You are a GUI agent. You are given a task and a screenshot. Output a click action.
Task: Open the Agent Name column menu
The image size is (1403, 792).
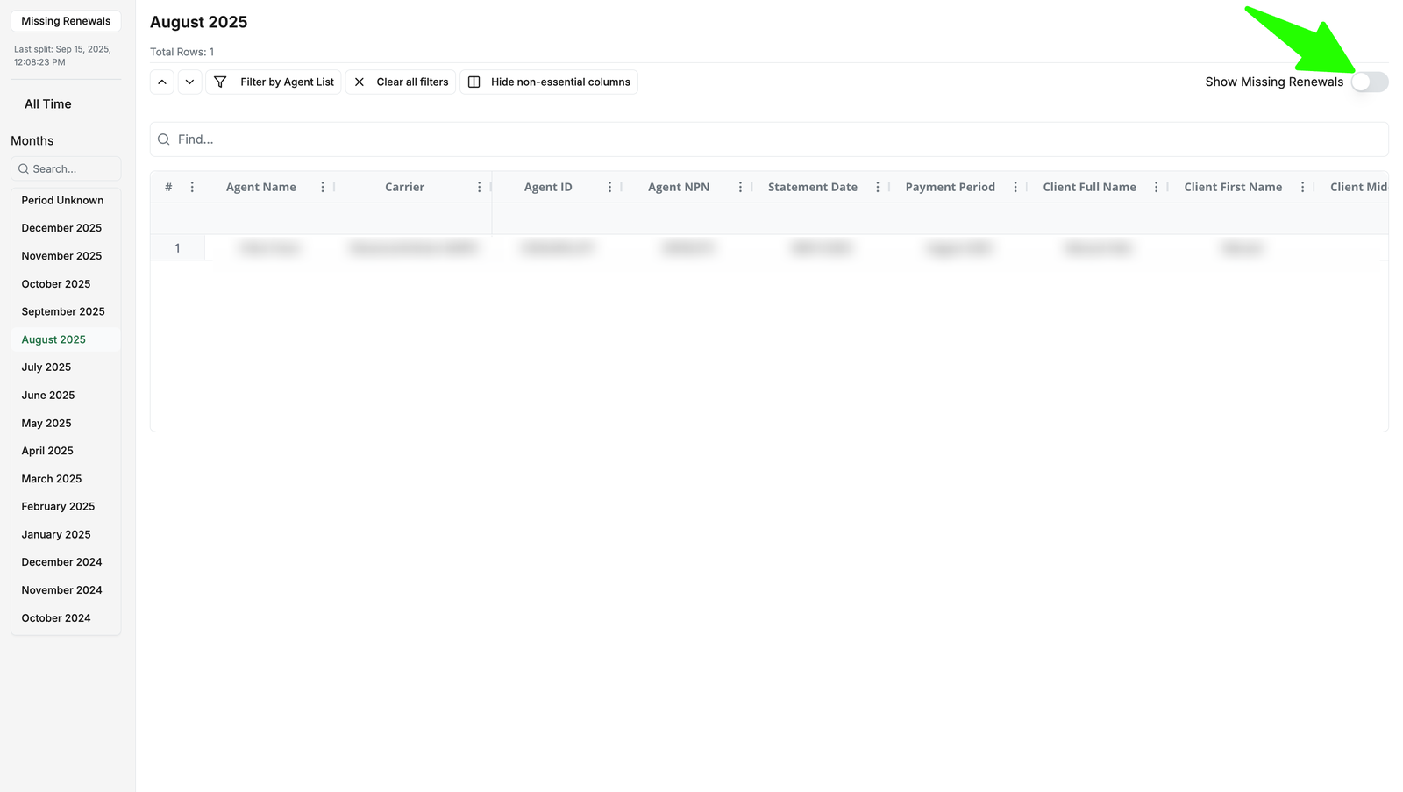(x=323, y=187)
